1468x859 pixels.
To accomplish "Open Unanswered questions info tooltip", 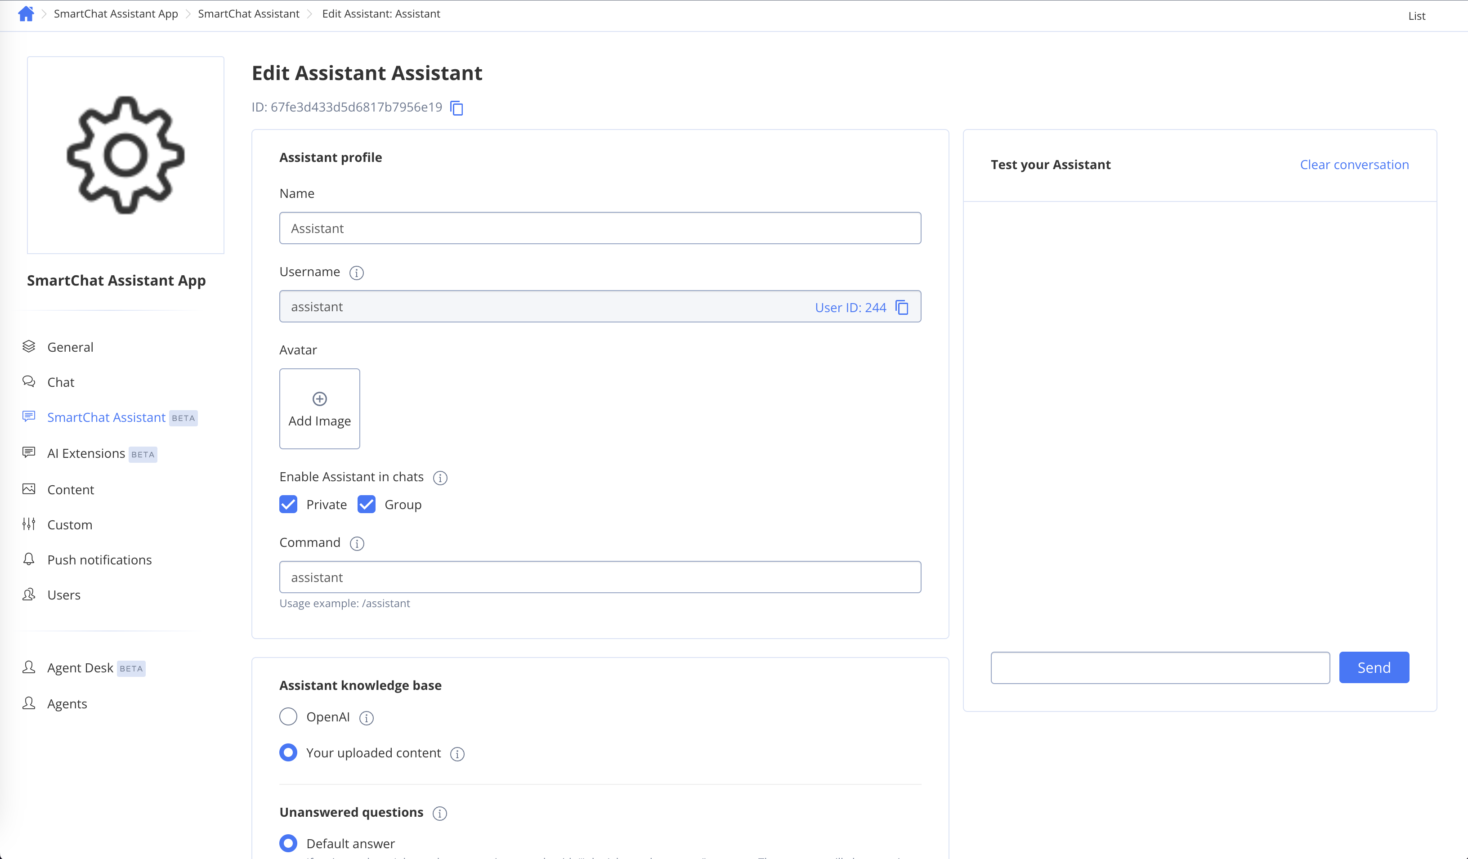I will tap(440, 813).
